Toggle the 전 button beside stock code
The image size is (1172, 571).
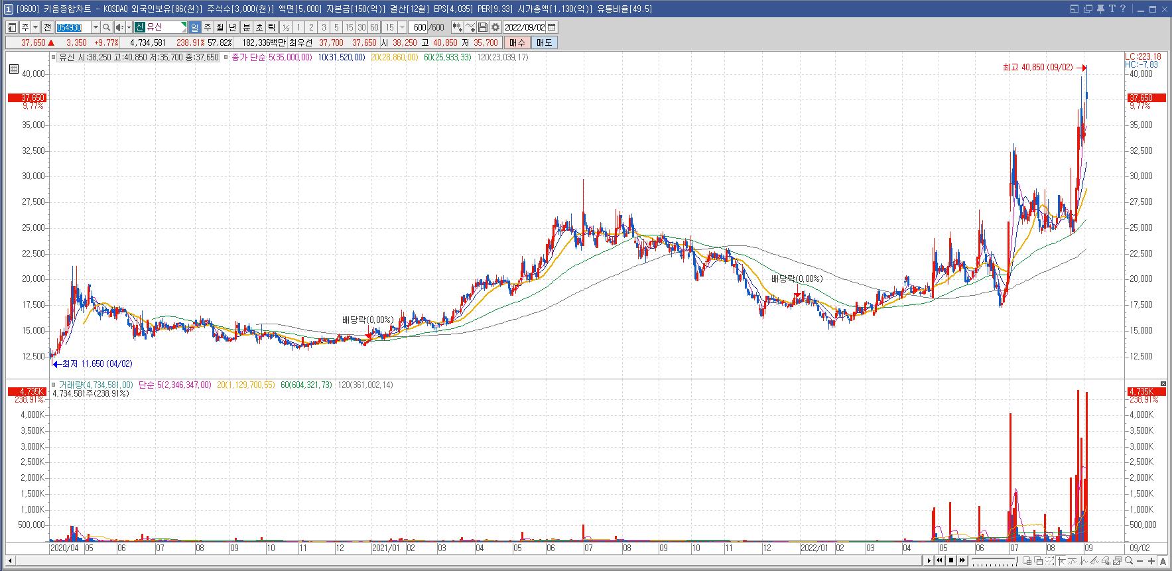(x=47, y=27)
